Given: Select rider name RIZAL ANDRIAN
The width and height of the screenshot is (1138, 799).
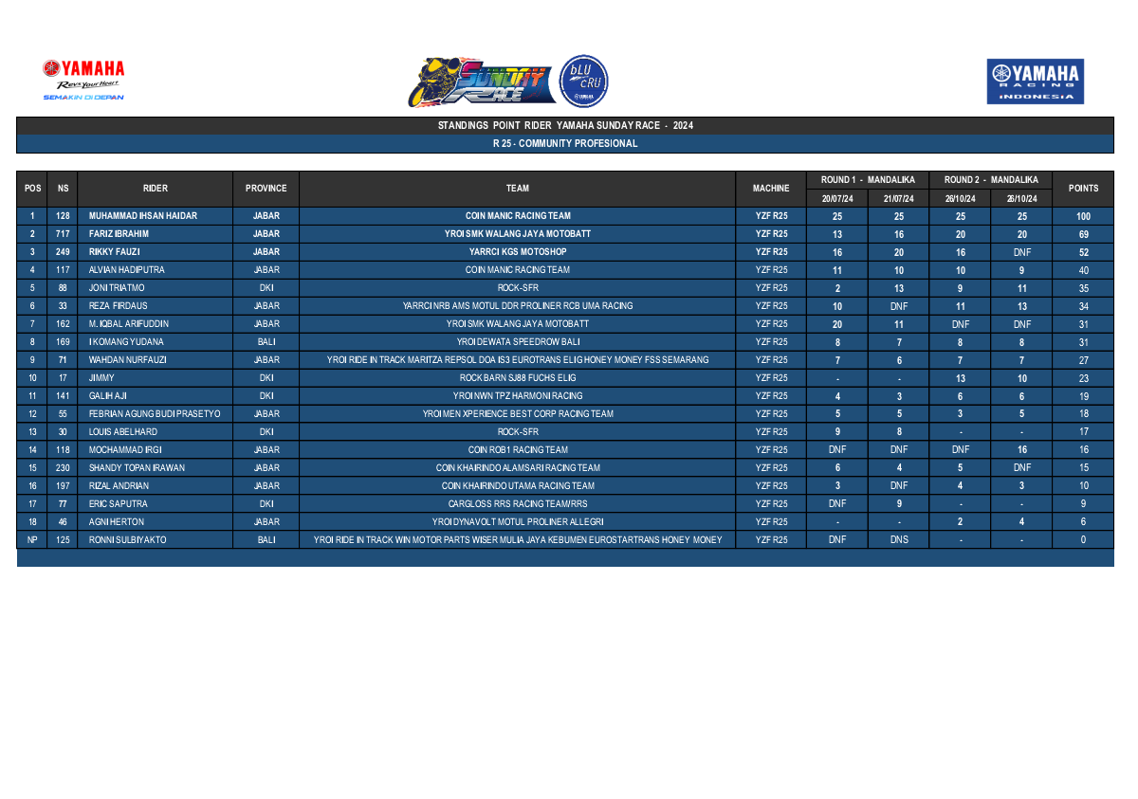Looking at the screenshot, I should pyautogui.click(x=119, y=486).
